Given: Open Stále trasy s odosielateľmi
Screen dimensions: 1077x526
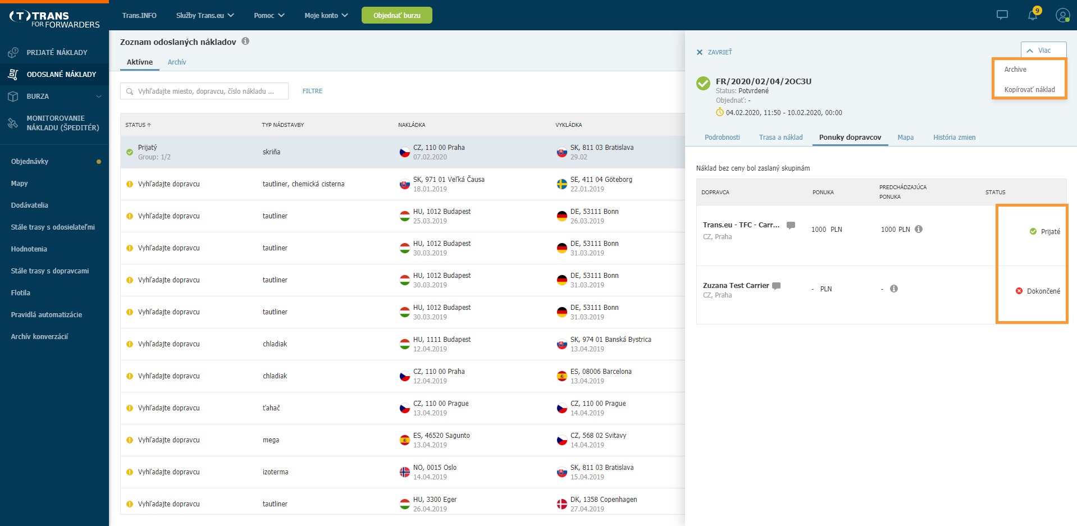Looking at the screenshot, I should (x=53, y=227).
